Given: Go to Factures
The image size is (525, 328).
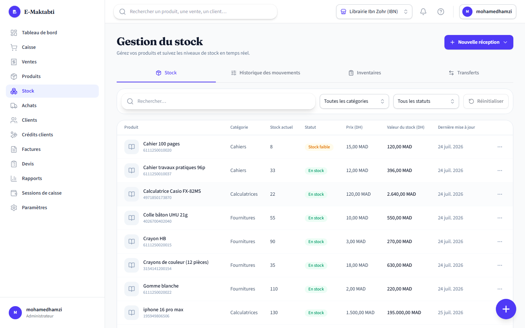Looking at the screenshot, I should coord(52,149).
